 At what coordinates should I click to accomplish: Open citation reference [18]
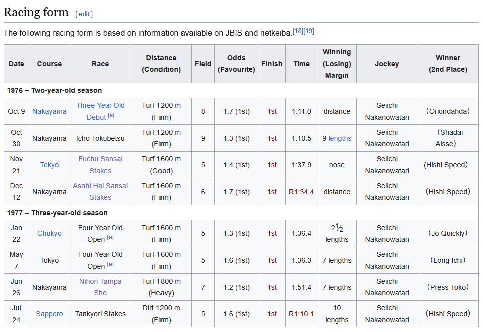point(298,31)
